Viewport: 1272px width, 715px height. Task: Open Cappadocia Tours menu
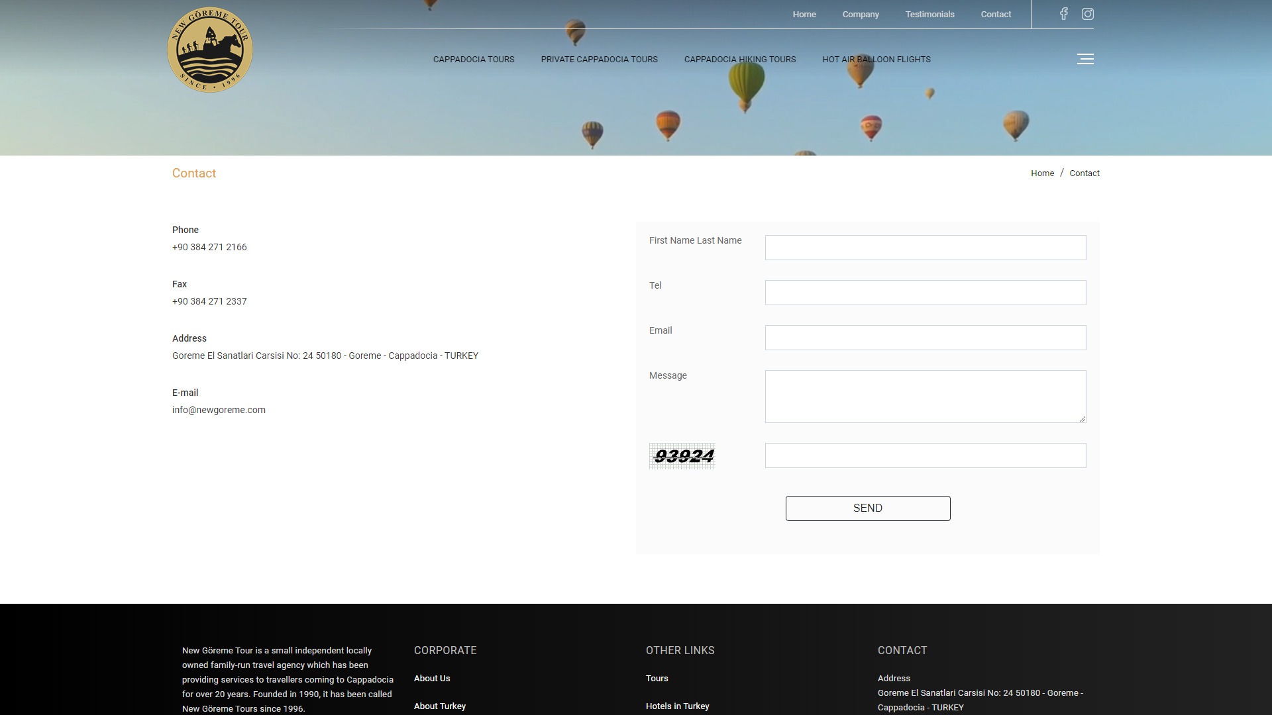pos(474,59)
